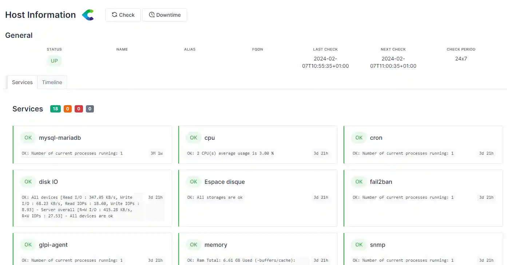This screenshot has width=507, height=265.
Task: Click the OK badge on the cpu service
Action: tap(193, 138)
